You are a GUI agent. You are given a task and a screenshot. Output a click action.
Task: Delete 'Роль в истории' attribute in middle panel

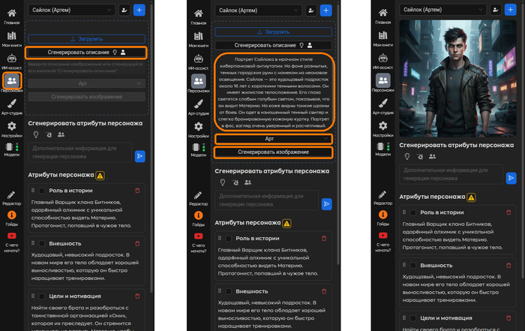[323, 238]
